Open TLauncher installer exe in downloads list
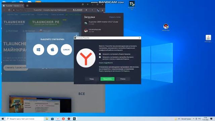 tap(103, 22)
